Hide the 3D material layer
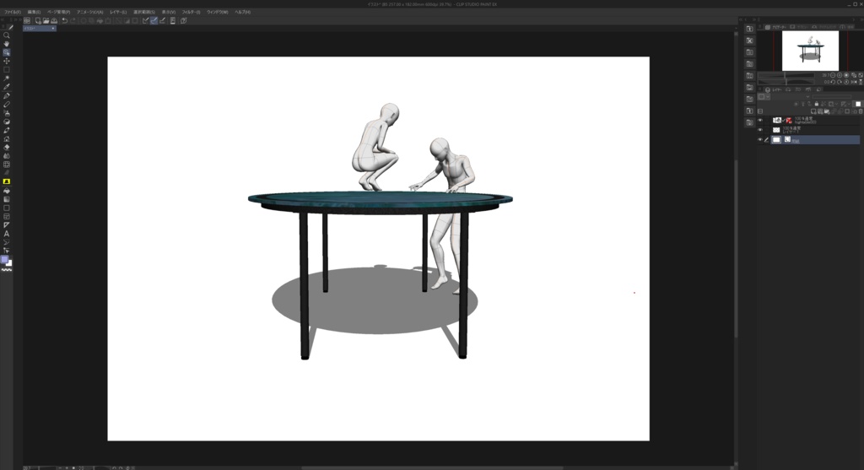The height and width of the screenshot is (470, 864). point(760,121)
